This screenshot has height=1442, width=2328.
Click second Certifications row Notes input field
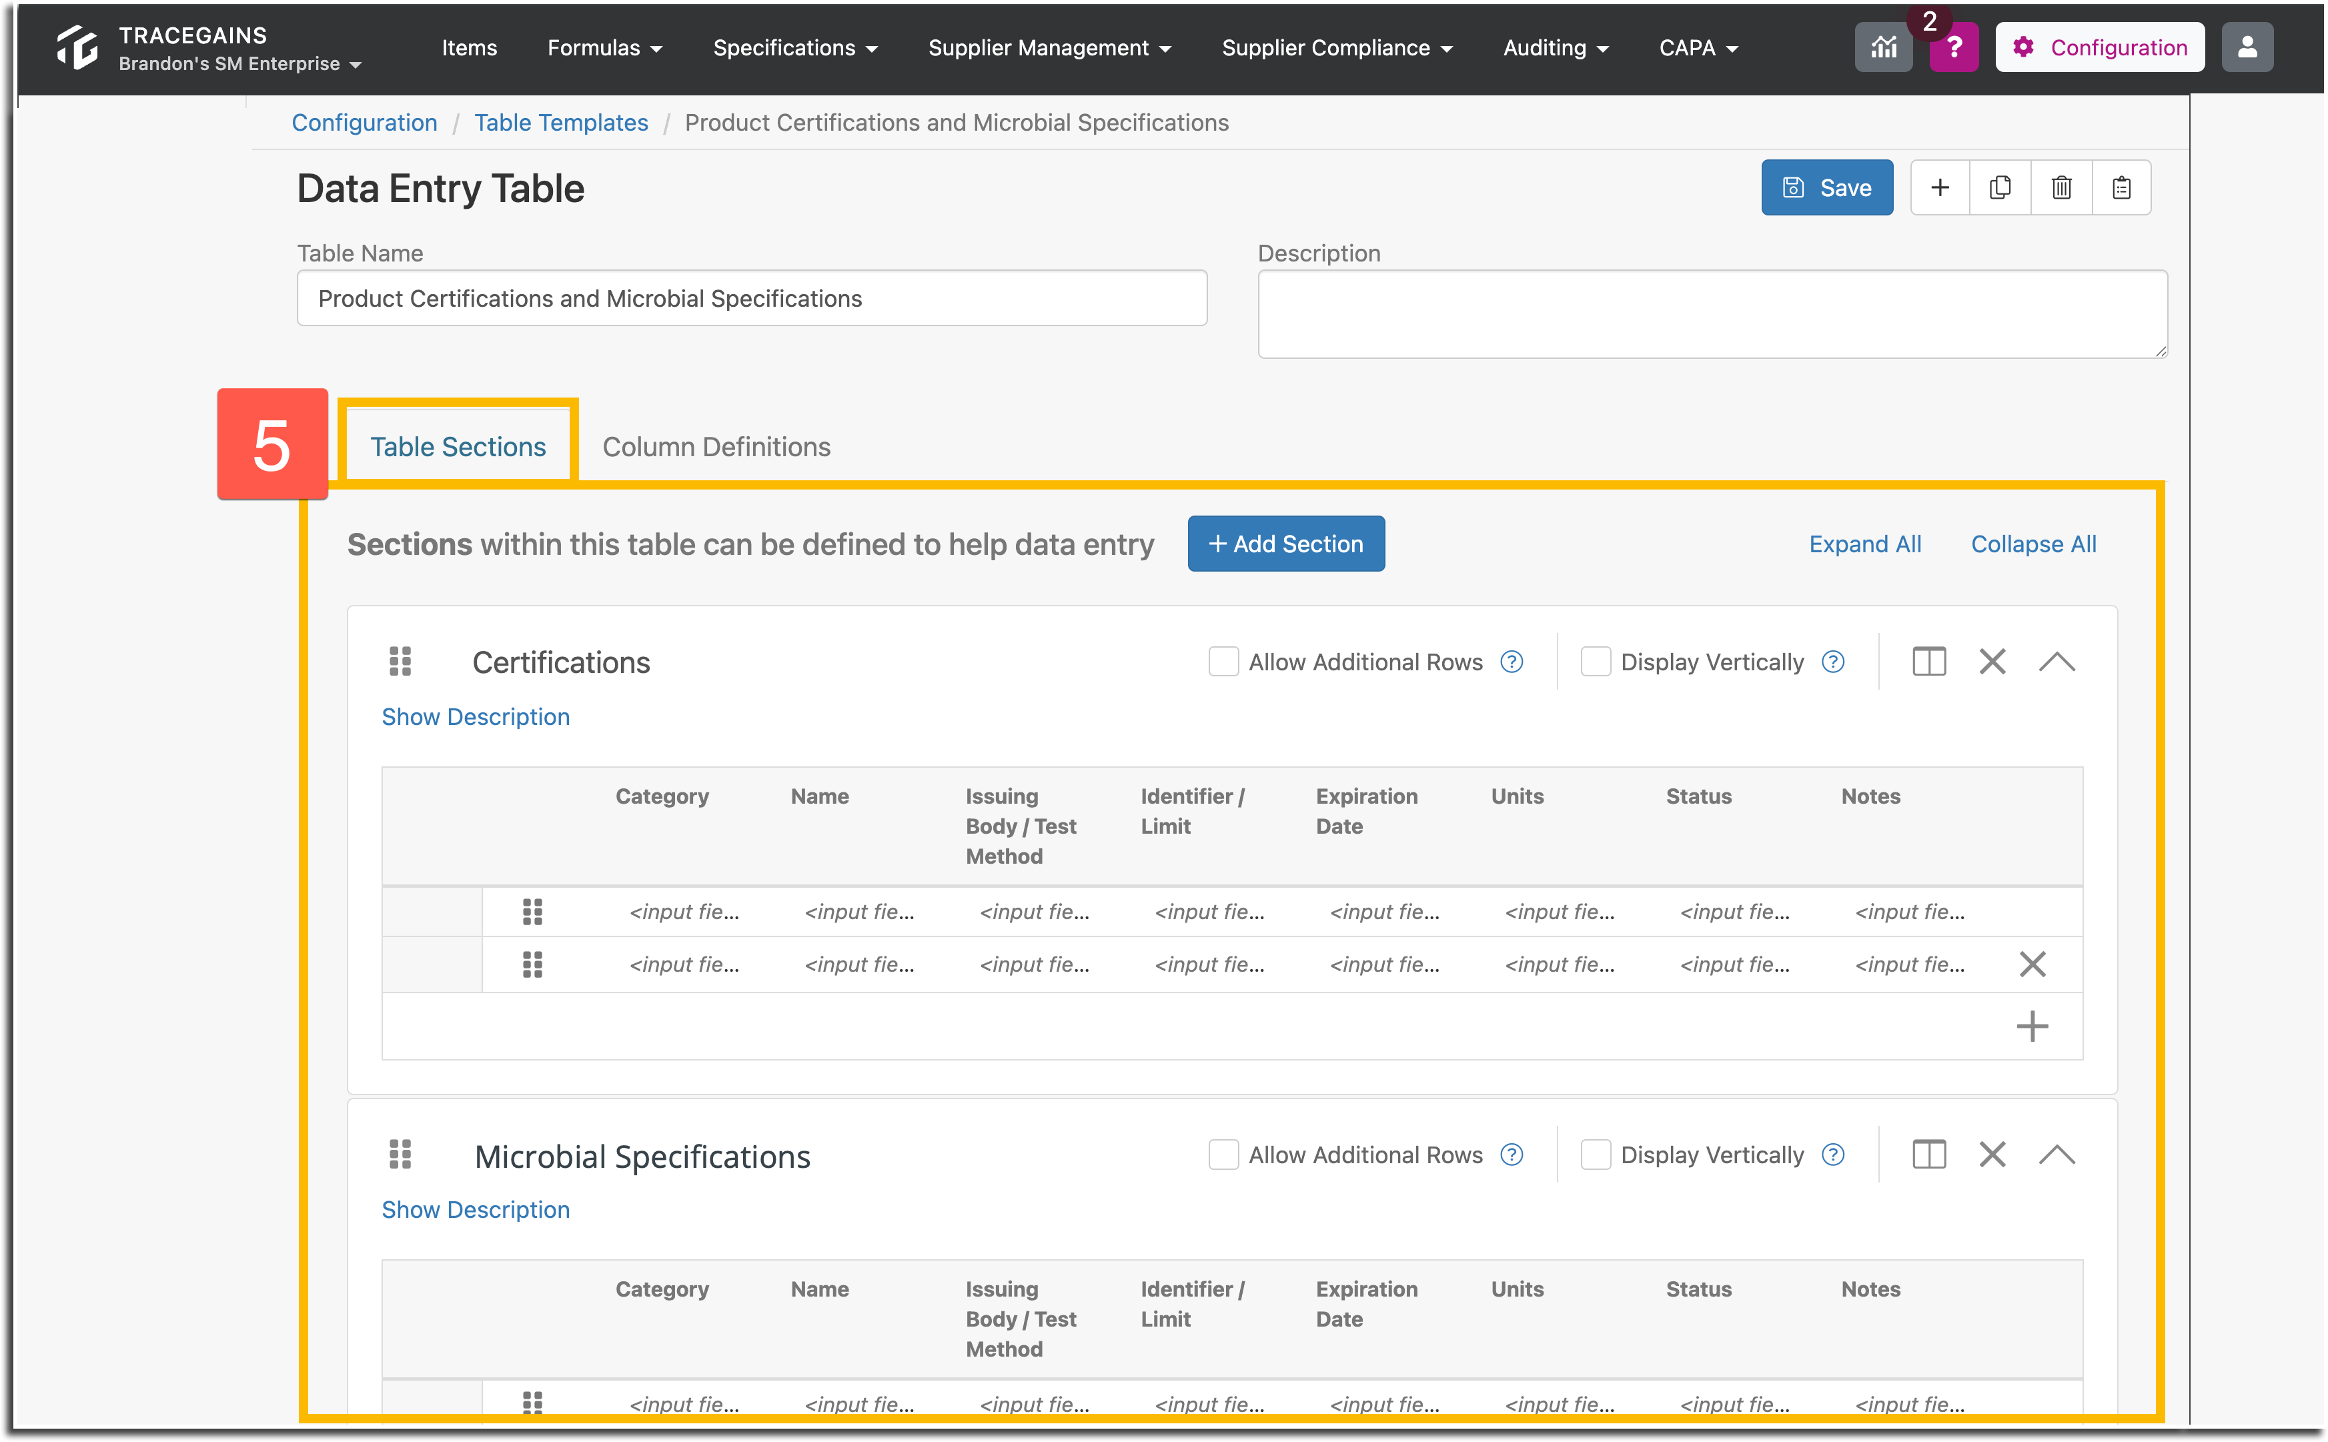click(x=1909, y=965)
